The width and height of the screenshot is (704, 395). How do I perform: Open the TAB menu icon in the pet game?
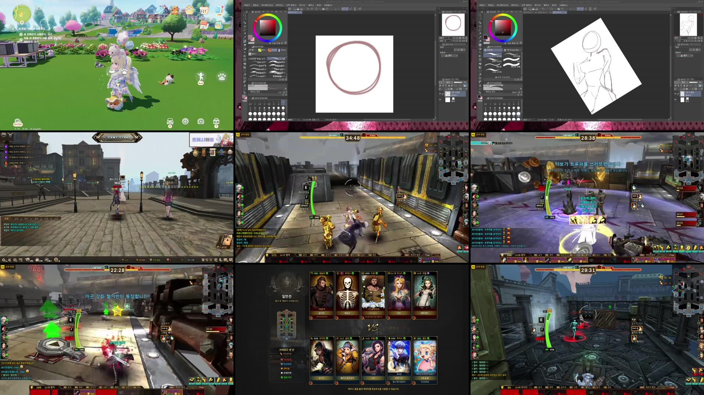coord(219,11)
